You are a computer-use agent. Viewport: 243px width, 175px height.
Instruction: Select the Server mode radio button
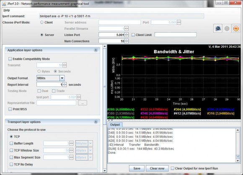[42, 35]
